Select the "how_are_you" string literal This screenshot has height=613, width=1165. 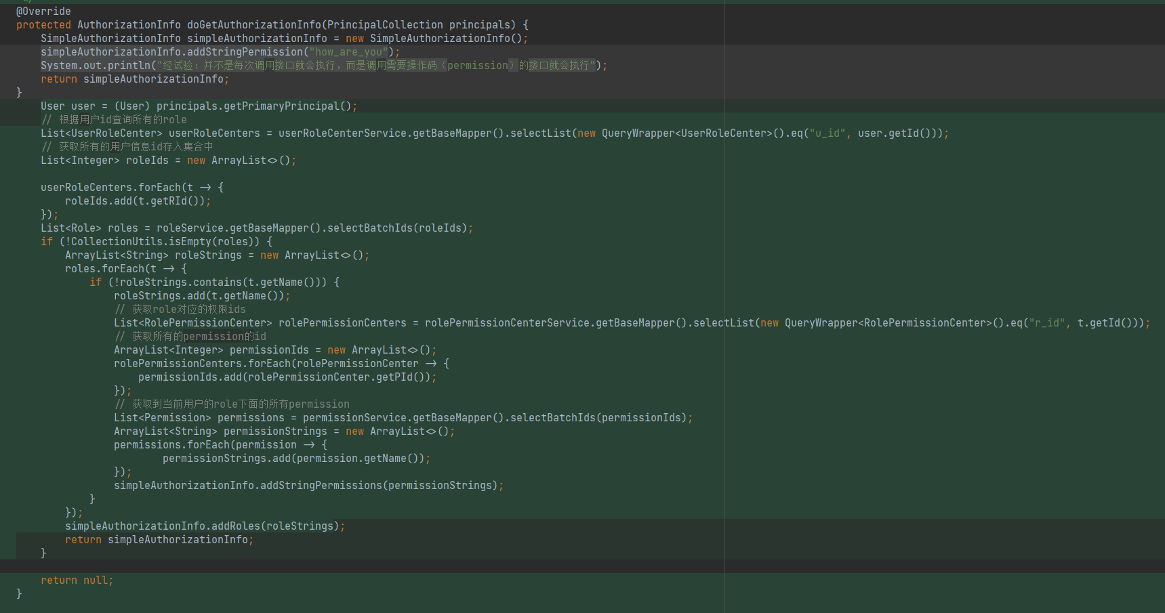click(349, 52)
